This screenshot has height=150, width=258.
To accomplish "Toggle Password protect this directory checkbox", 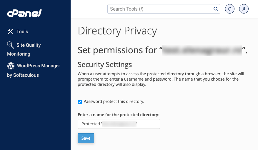I will 80,102.
